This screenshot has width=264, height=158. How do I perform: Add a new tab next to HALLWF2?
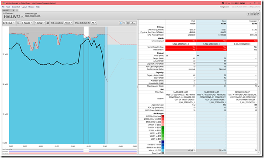tap(17, 10)
